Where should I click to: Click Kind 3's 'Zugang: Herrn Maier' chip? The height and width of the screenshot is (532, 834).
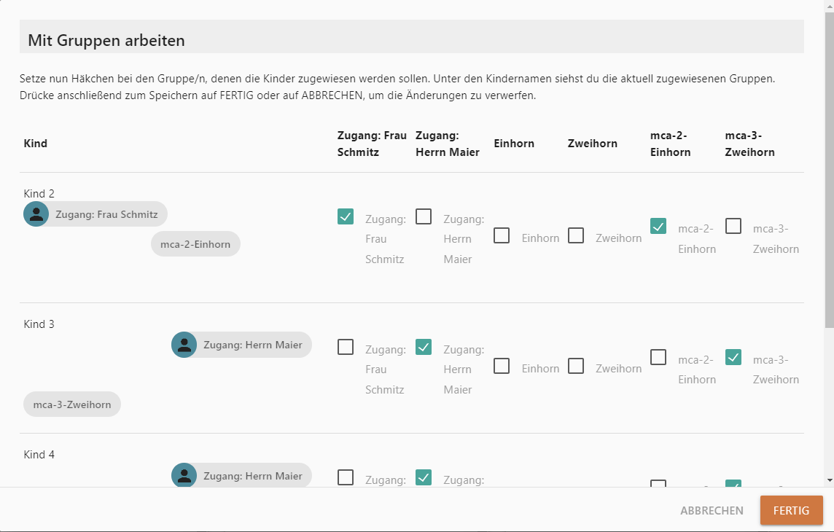coord(241,345)
